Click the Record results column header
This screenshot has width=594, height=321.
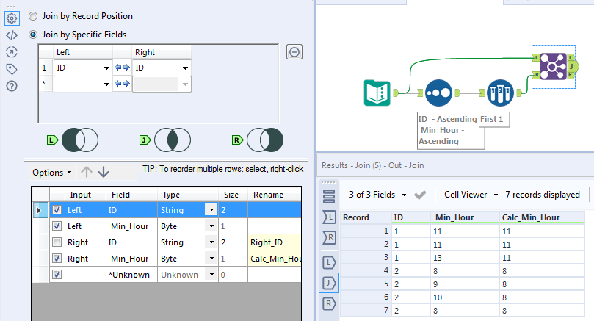[x=366, y=217]
